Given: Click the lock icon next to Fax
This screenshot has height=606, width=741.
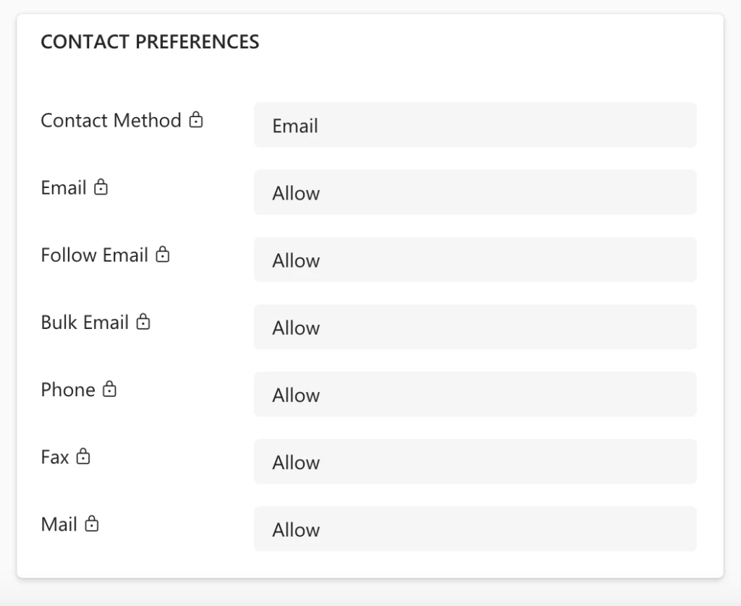Looking at the screenshot, I should [83, 457].
